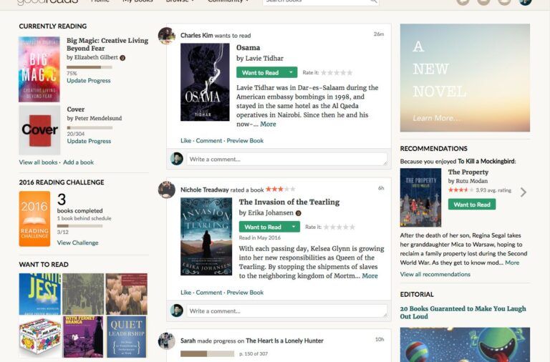Rate The Invasion of the Tearling one star
The height and width of the screenshot is (362, 550).
coord(327,227)
